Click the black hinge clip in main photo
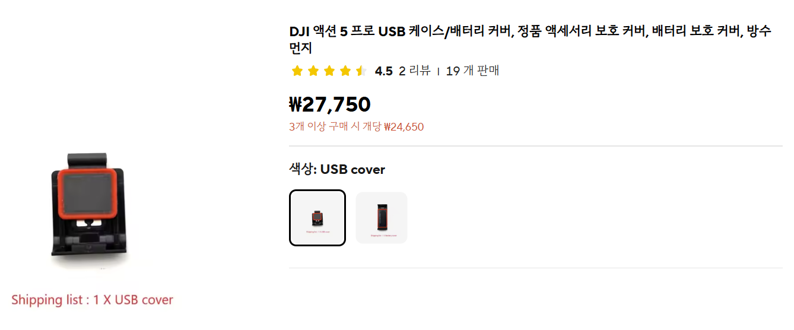Viewport: 794px width, 330px height. click(87, 160)
